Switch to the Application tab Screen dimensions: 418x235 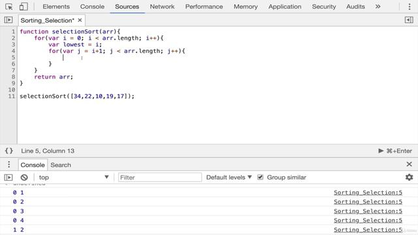pos(285,7)
